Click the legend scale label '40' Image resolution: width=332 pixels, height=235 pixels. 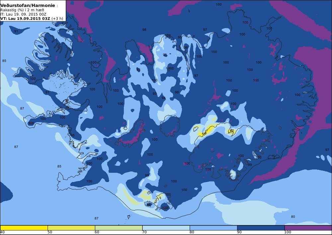point(2,232)
